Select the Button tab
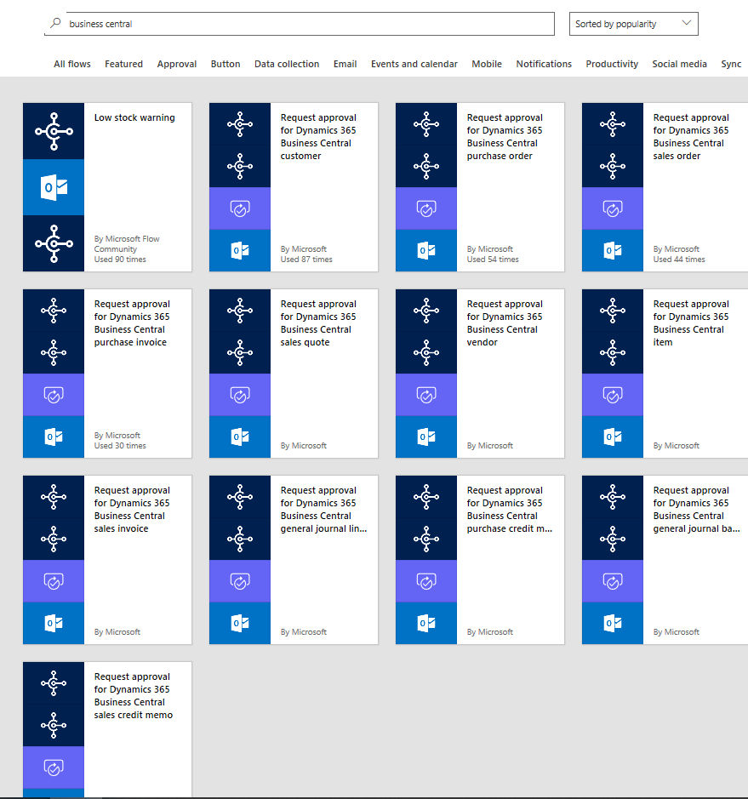Screen dimensions: 748x799 coord(226,64)
